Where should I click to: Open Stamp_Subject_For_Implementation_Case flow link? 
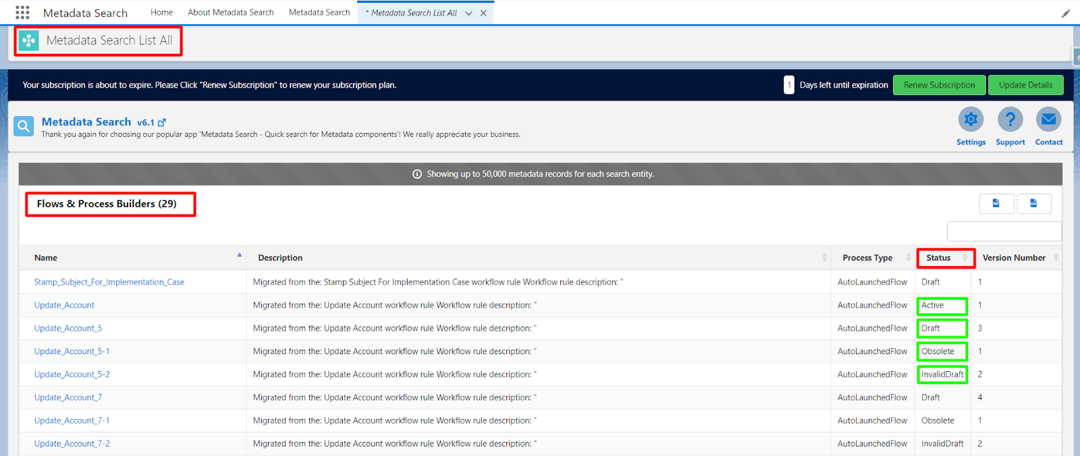coord(109,282)
